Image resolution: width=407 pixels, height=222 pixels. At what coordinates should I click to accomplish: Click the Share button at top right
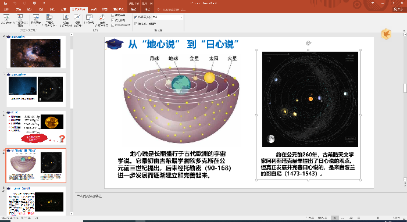tap(398, 9)
